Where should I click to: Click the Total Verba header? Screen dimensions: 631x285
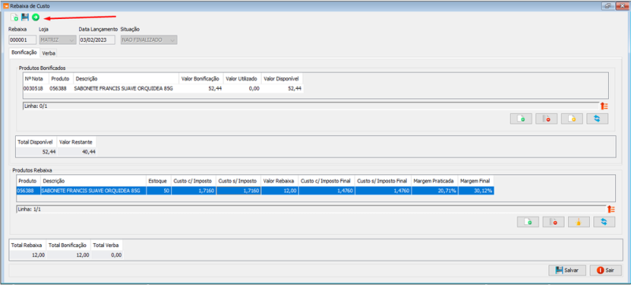pyautogui.click(x=106, y=245)
